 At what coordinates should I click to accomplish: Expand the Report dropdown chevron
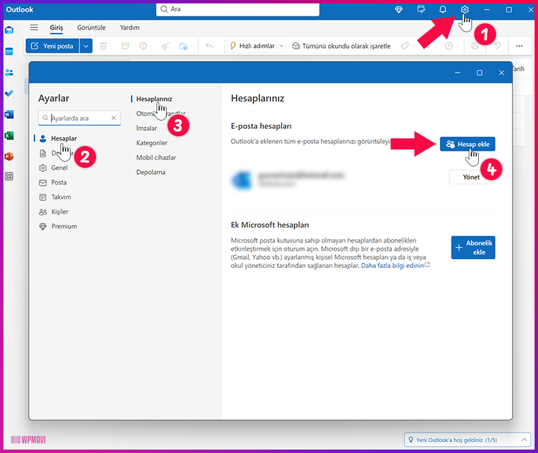pos(152,47)
